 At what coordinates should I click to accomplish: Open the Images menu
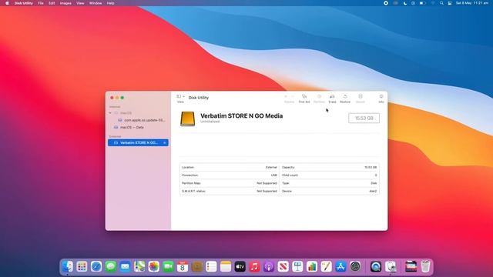(65, 3)
